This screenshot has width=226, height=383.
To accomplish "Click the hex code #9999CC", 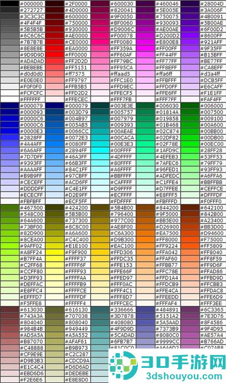I will (x=167, y=342).
